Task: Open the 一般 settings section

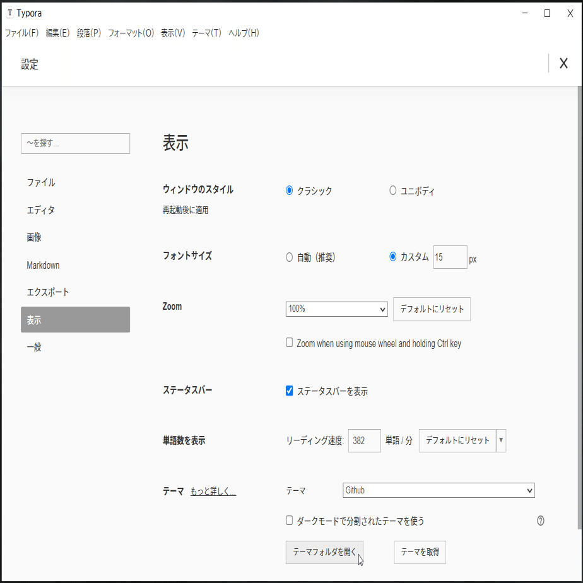Action: [x=33, y=346]
